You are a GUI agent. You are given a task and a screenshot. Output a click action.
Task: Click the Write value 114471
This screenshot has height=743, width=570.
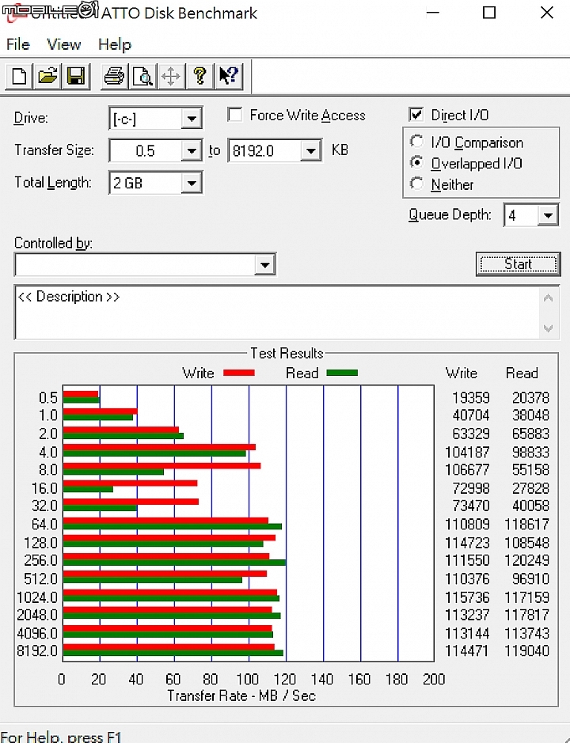[467, 650]
